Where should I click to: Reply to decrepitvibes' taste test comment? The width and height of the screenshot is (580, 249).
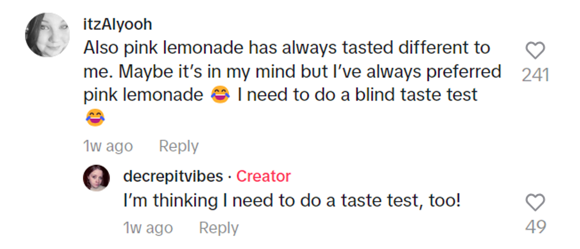(x=218, y=228)
